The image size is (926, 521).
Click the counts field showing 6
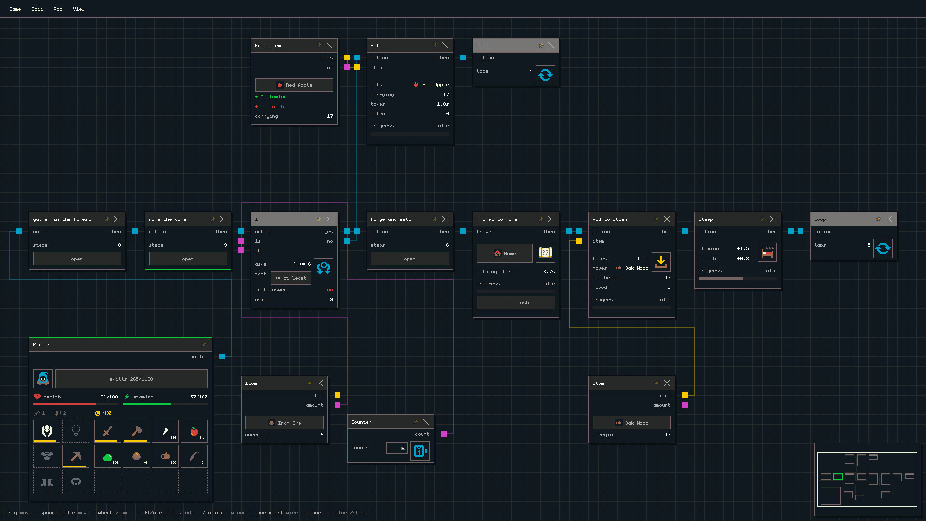(x=397, y=448)
